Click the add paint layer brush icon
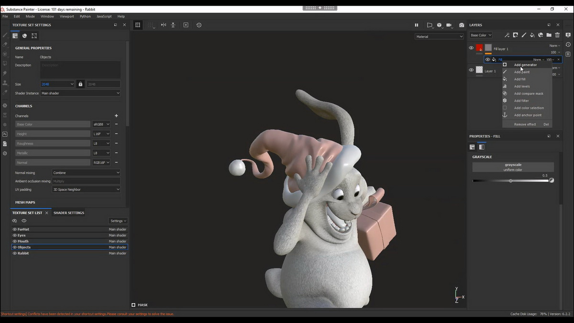Screen dimensions: 574x323 point(524,35)
